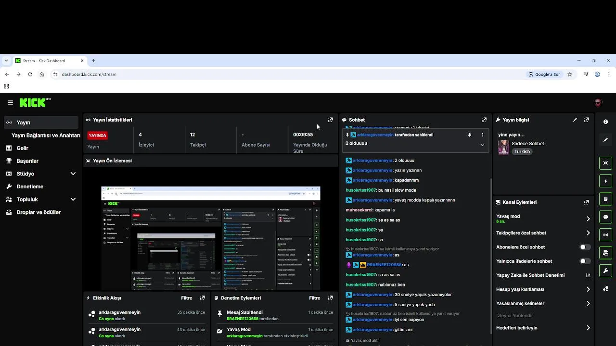Pop out the Denetim Eylemleri panel
616x346 pixels.
pos(330,298)
